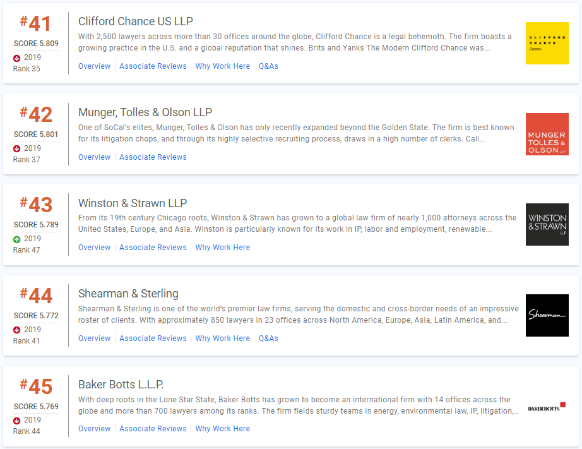Open the black Winston & Strawn logo

(547, 224)
